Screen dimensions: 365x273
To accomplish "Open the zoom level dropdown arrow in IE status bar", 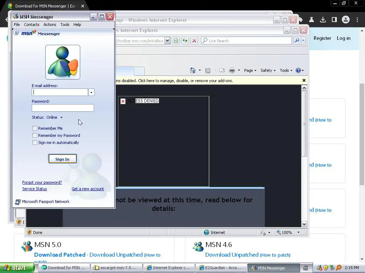I will click(298, 232).
